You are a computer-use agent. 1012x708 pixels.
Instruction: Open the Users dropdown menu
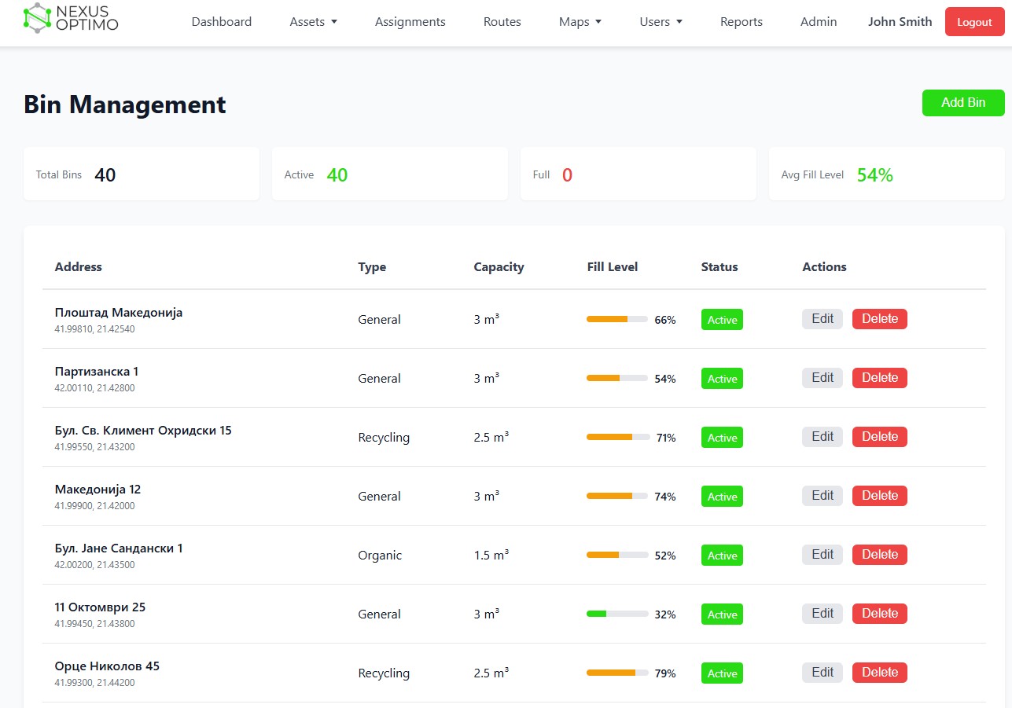click(661, 22)
